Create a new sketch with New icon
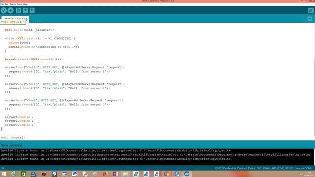315x177 pixels. click(x=18, y=10)
